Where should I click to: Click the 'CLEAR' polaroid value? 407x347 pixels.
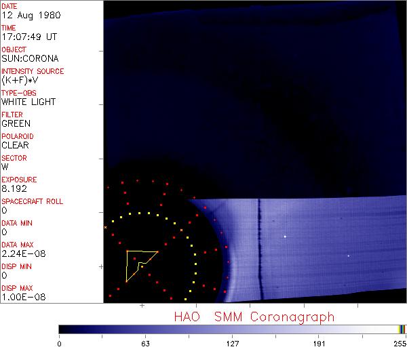pyautogui.click(x=15, y=145)
